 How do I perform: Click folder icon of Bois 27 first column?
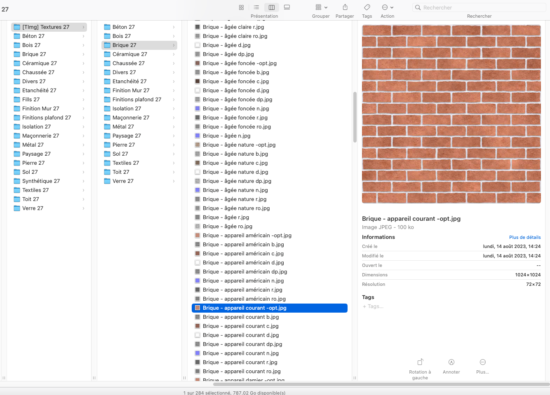pyautogui.click(x=17, y=45)
